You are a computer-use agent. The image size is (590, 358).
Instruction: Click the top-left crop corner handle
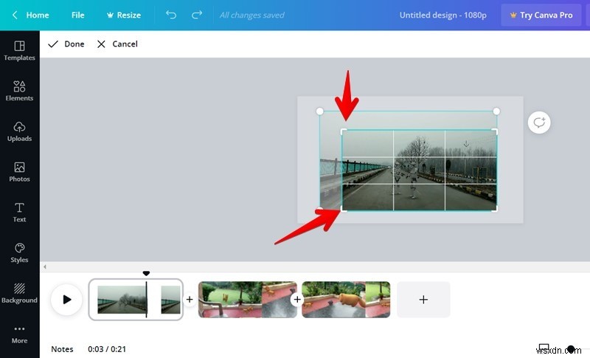344,131
